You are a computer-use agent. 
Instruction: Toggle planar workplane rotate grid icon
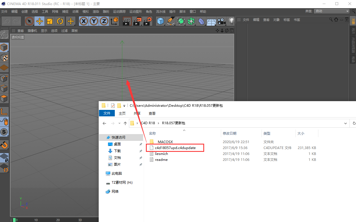click(4, 168)
